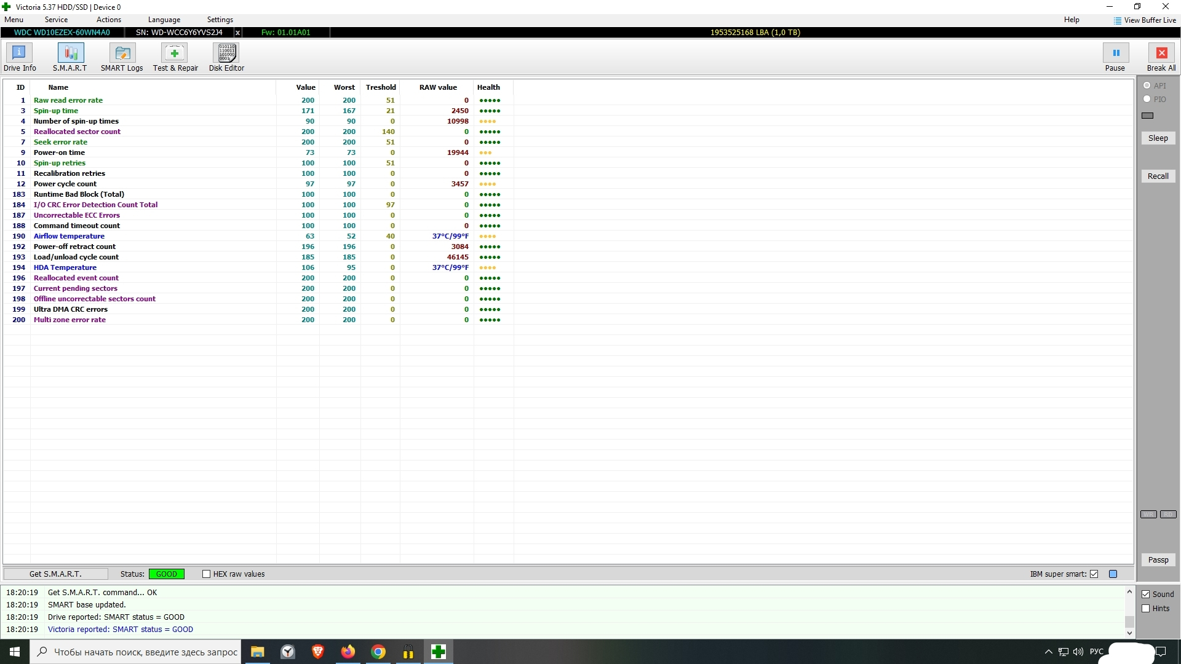Open the Menu menu
The height and width of the screenshot is (664, 1181).
pyautogui.click(x=14, y=20)
